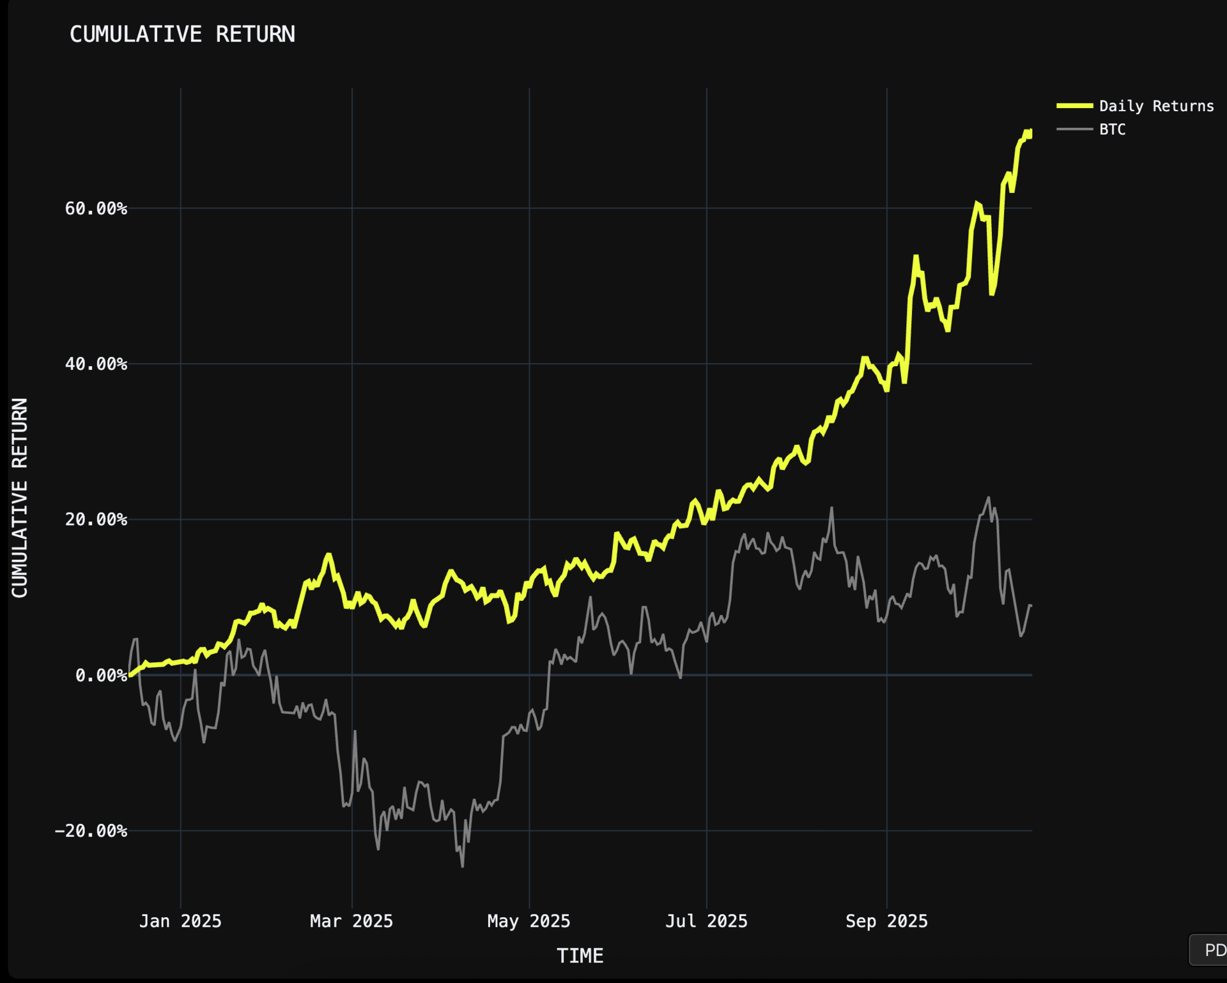Screen dimensions: 1227x983
Task: Click the vertical CUMULATIVE RETURN y-axis title
Action: [x=20, y=497]
